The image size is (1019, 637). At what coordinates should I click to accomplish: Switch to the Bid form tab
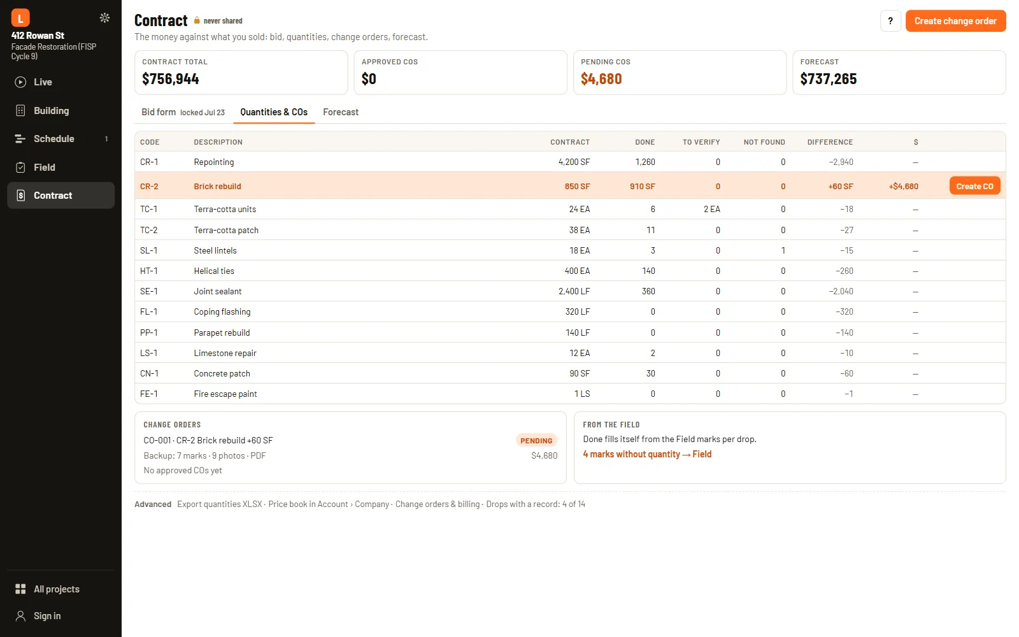click(183, 112)
